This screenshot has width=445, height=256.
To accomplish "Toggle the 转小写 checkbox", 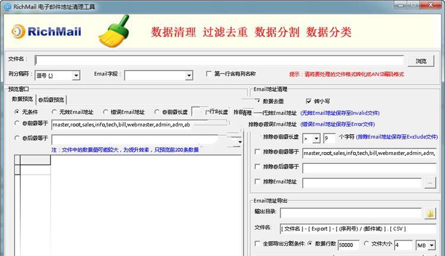I will click(309, 101).
